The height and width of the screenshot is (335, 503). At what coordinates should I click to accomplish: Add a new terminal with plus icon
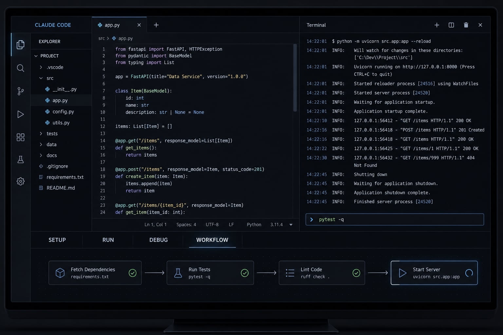pos(437,25)
